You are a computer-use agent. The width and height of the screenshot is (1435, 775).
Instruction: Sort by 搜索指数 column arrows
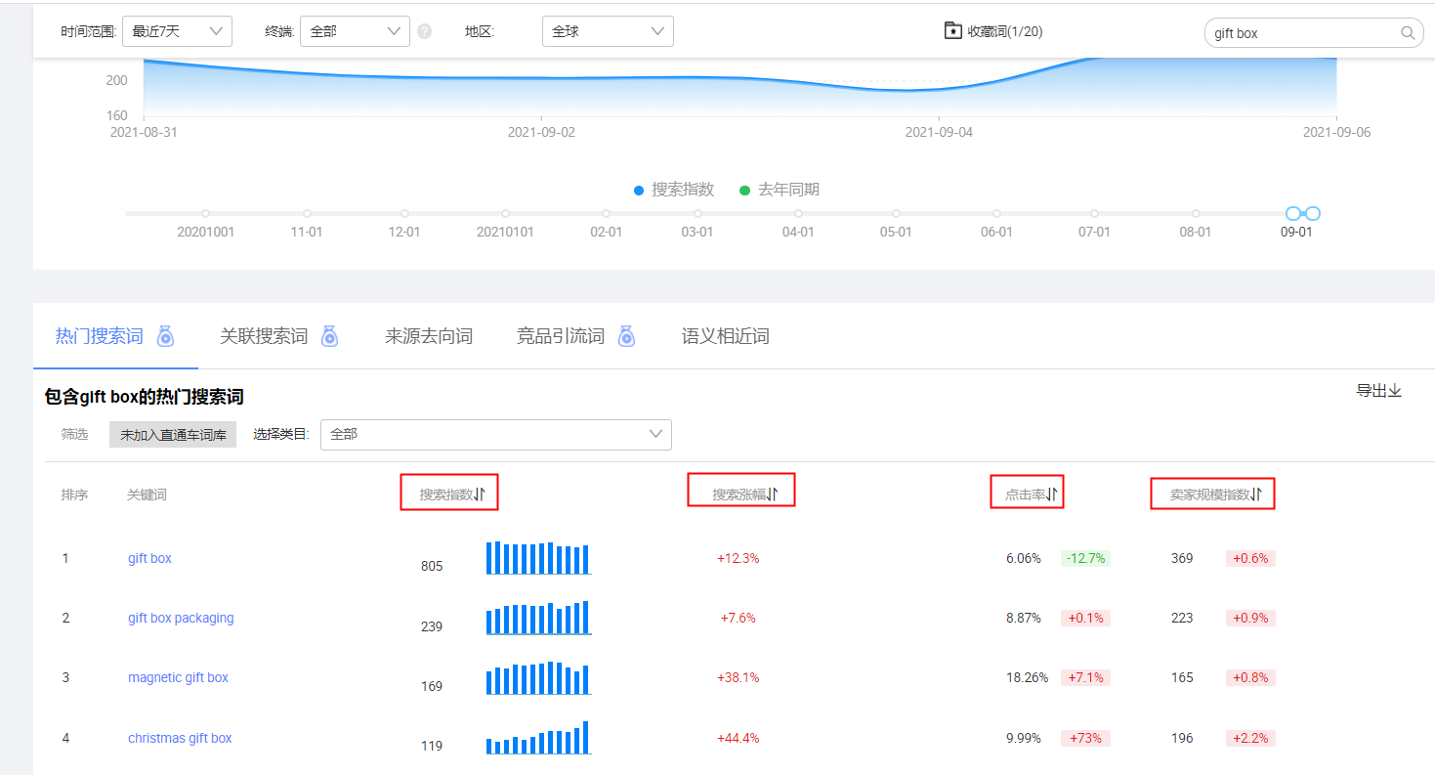point(480,495)
